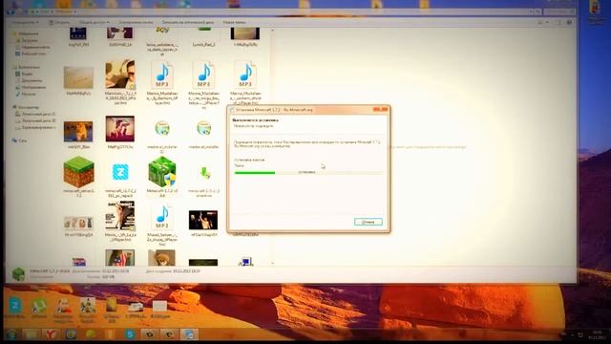Viewport: 611px width, 344px height.
Task: Select the second round green installer icon
Action: (x=203, y=128)
